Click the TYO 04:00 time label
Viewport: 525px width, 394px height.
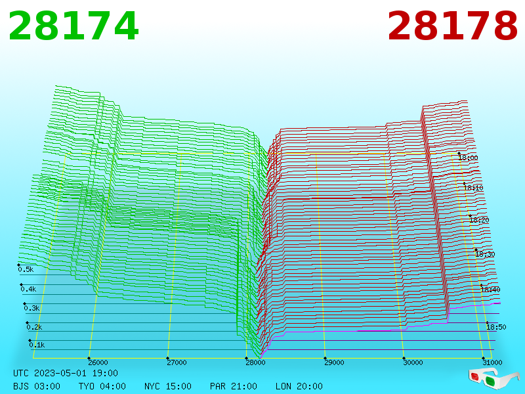click(102, 386)
